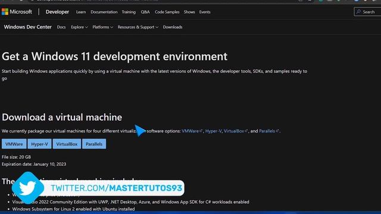Viewport: 381px width, 214px height.
Task: Click the Search field
Action: [368, 12]
